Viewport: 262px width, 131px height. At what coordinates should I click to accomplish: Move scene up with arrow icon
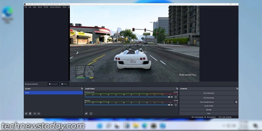(35, 114)
